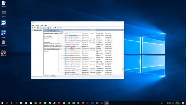The image size is (186, 105).
Task: Click the Refresh icon in Services toolbar
Action: [x=43, y=28]
